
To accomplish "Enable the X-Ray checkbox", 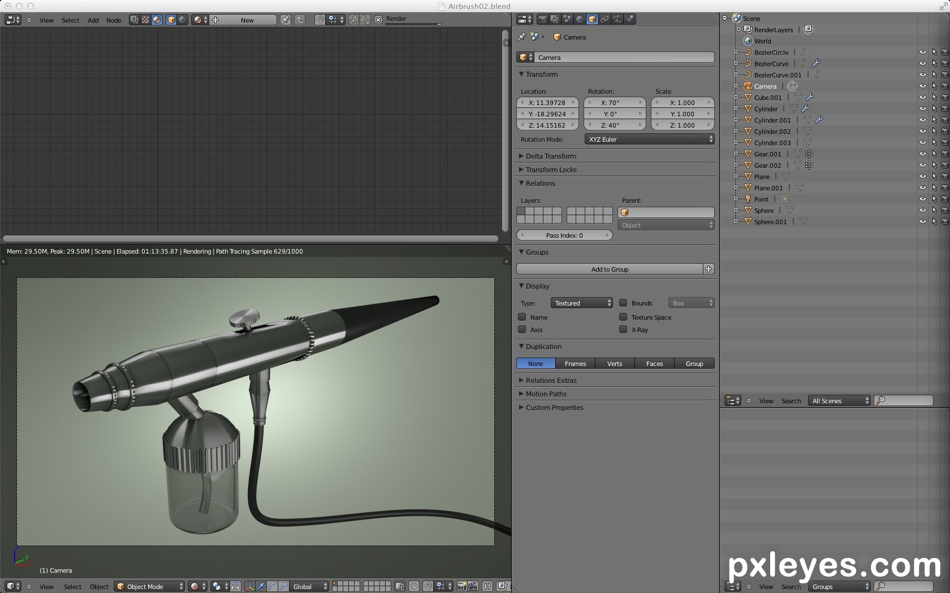I will pos(623,329).
